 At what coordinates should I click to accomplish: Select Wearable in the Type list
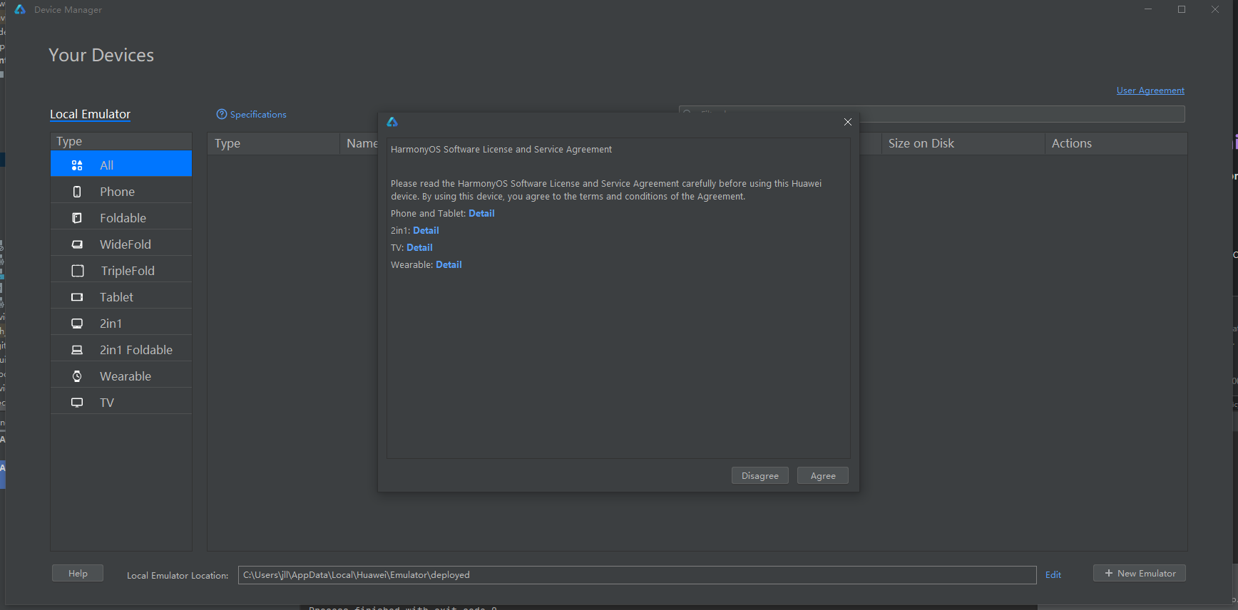pyautogui.click(x=121, y=376)
